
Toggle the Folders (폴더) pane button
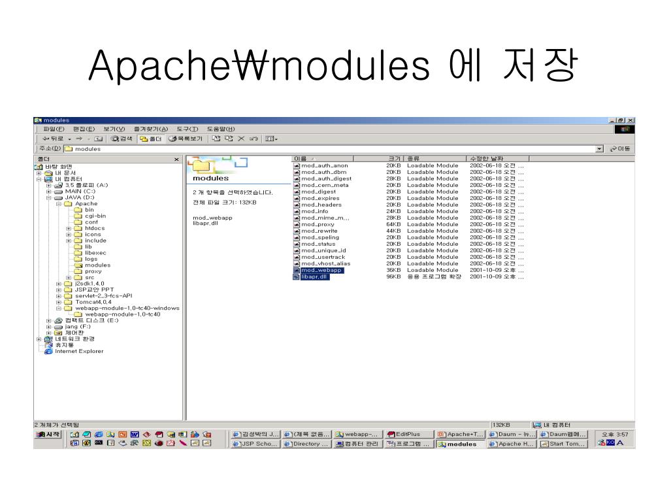(x=151, y=139)
